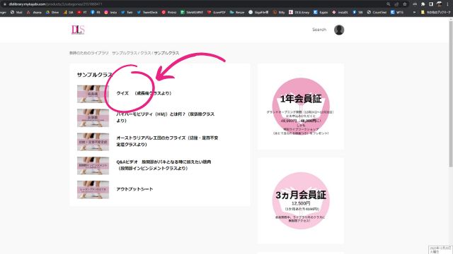Click the オーストラリアバレエ団 lesson thumbnail
Viewport: 453px width, 254px height.
pyautogui.click(x=93, y=142)
